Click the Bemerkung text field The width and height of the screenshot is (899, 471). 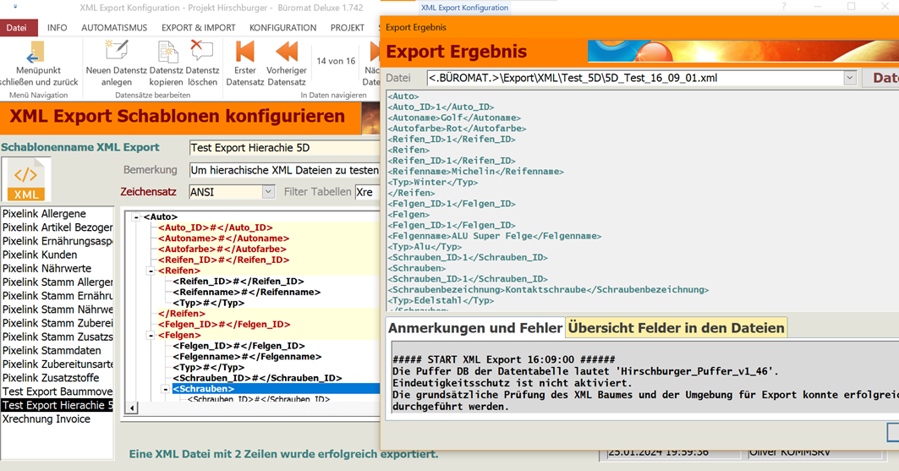pyautogui.click(x=284, y=170)
